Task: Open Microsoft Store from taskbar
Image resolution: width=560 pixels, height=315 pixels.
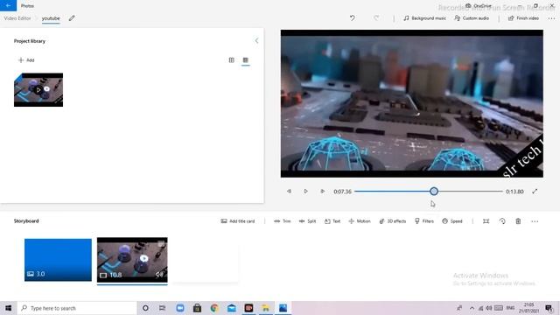Action: point(197,308)
